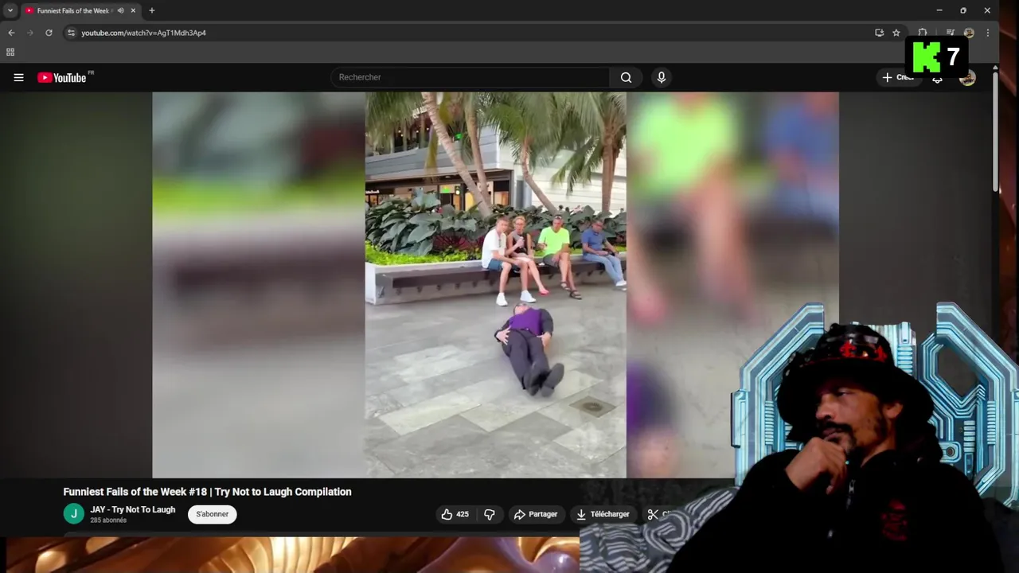Minimize the Chrome window
The image size is (1019, 573).
pos(939,10)
